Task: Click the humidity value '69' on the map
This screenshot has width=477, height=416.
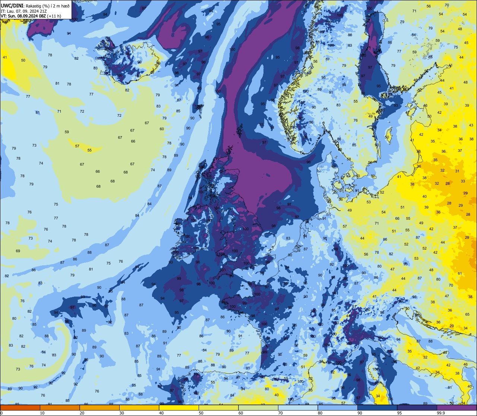Action: pos(18,251)
